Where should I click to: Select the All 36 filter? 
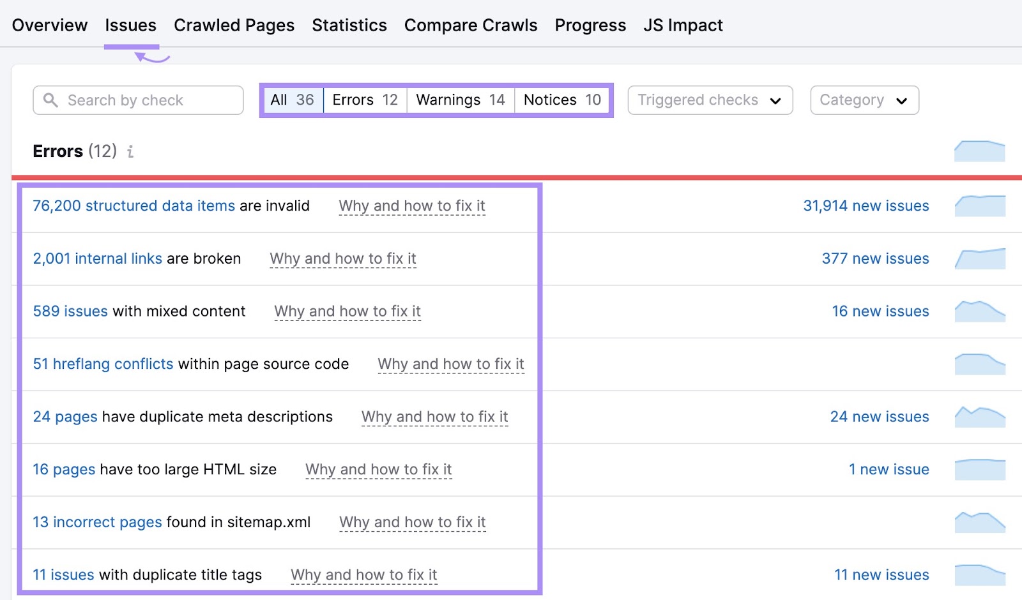coord(291,100)
